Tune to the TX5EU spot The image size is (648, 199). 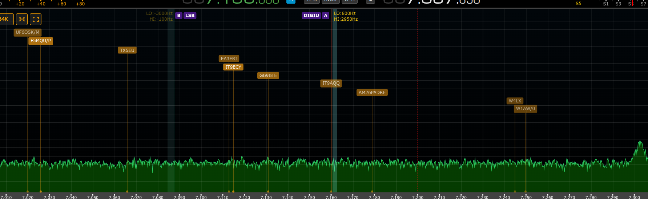pos(127,50)
